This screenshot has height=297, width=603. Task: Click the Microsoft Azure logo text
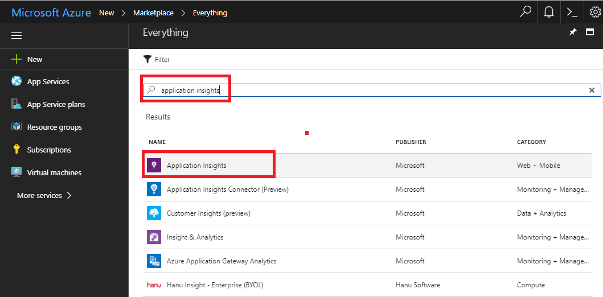tap(51, 13)
